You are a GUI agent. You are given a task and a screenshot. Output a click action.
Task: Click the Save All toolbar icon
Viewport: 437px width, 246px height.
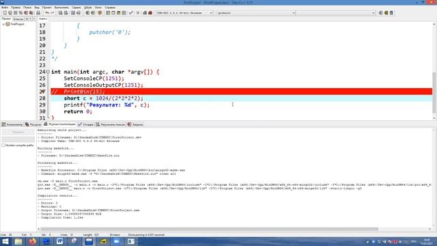click(x=20, y=13)
